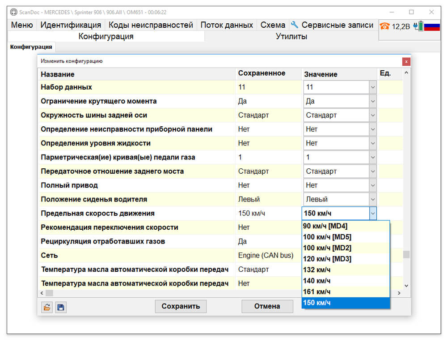This screenshot has width=447, height=343.
Task: Click the Engine (CAN bus) saved value
Action: [x=266, y=255]
